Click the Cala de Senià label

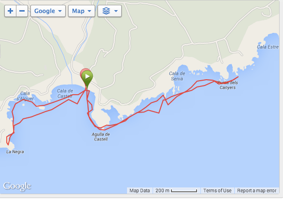(x=177, y=76)
